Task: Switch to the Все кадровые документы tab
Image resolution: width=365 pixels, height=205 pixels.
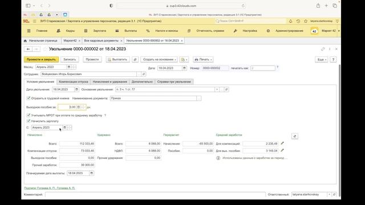Action: 102,40
